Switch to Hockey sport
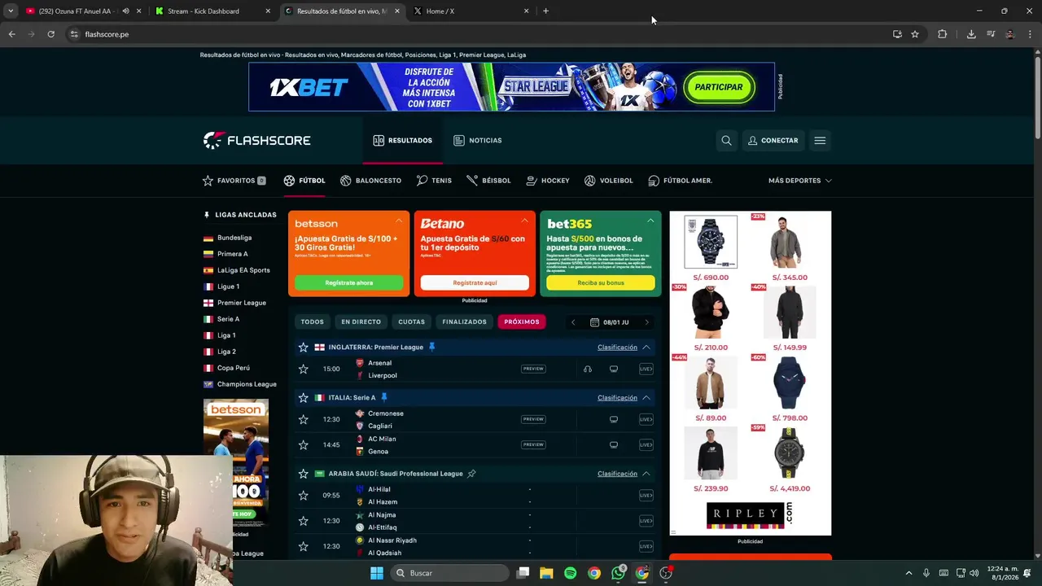 tap(548, 180)
